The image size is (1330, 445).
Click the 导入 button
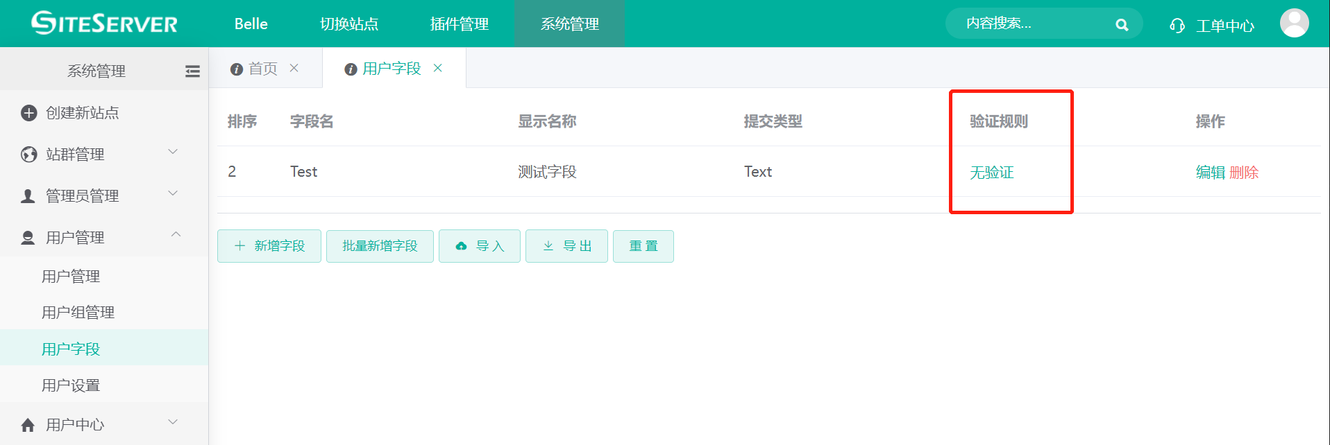tap(480, 246)
